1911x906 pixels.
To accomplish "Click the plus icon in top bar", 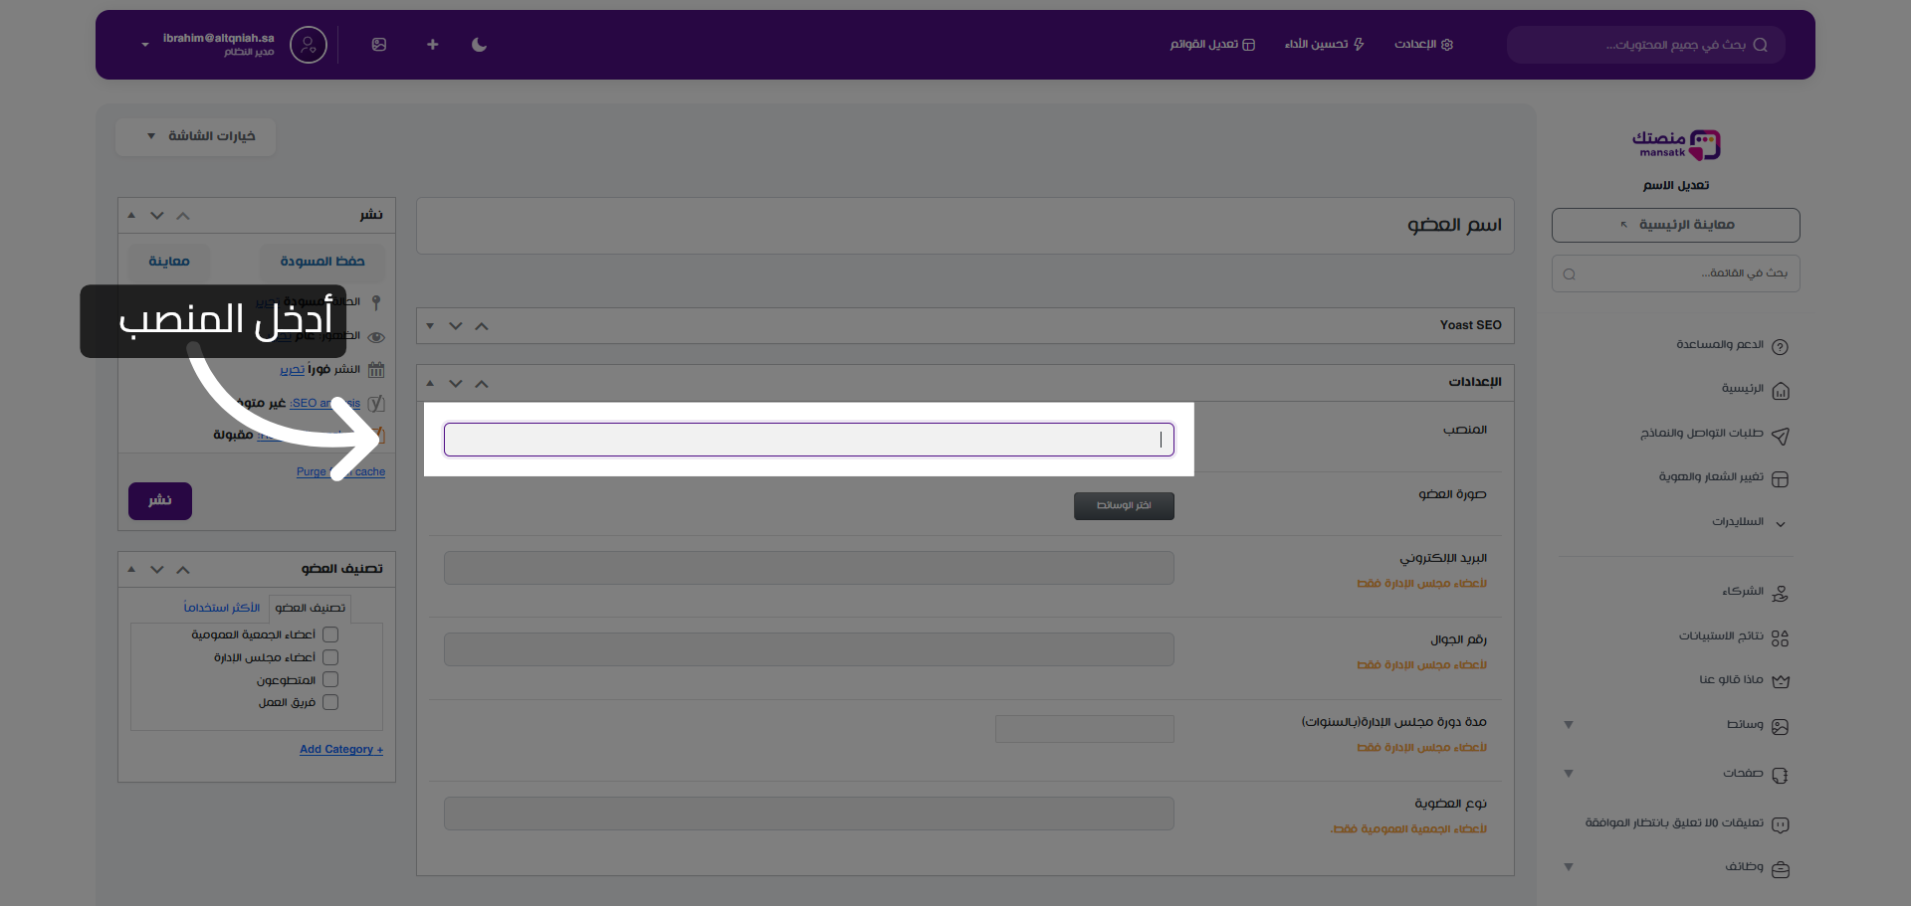I will point(432,45).
